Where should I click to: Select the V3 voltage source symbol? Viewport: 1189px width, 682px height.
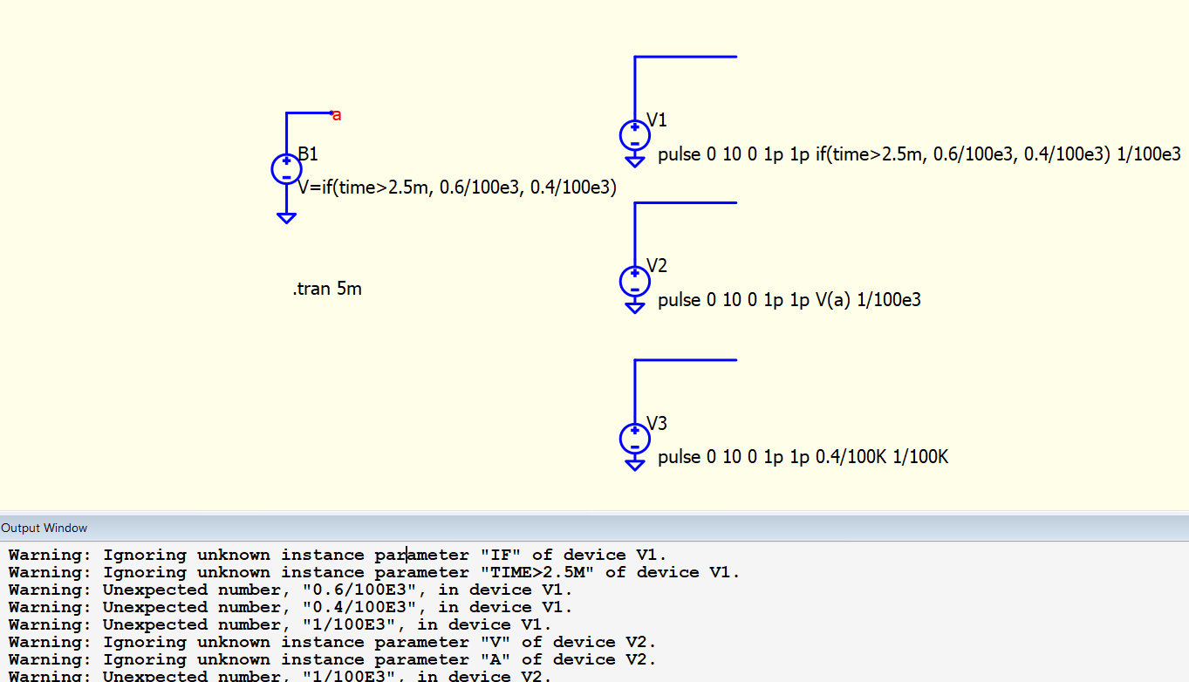[x=635, y=438]
